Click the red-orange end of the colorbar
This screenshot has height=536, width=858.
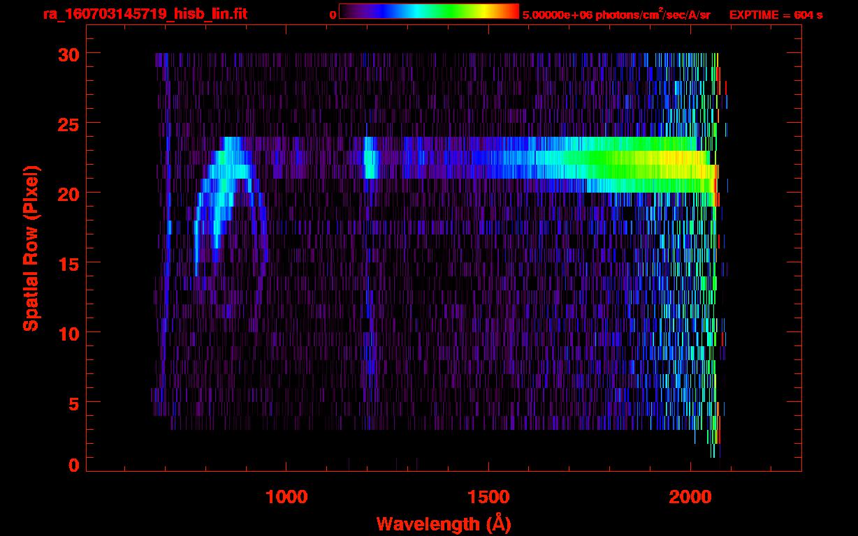click(510, 12)
